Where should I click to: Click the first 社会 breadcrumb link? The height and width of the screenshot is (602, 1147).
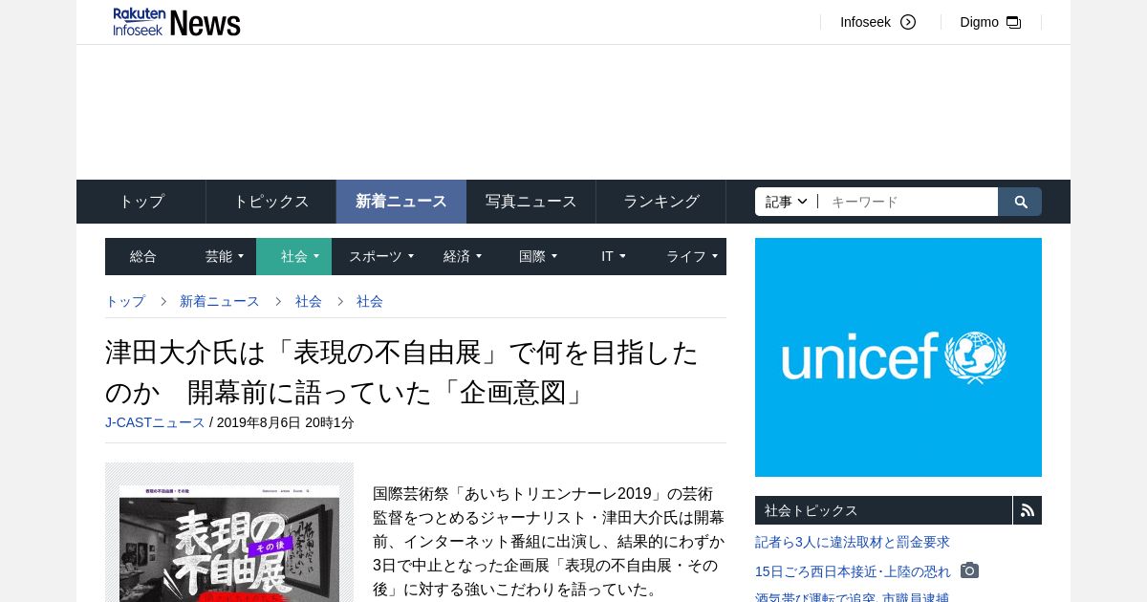point(309,301)
